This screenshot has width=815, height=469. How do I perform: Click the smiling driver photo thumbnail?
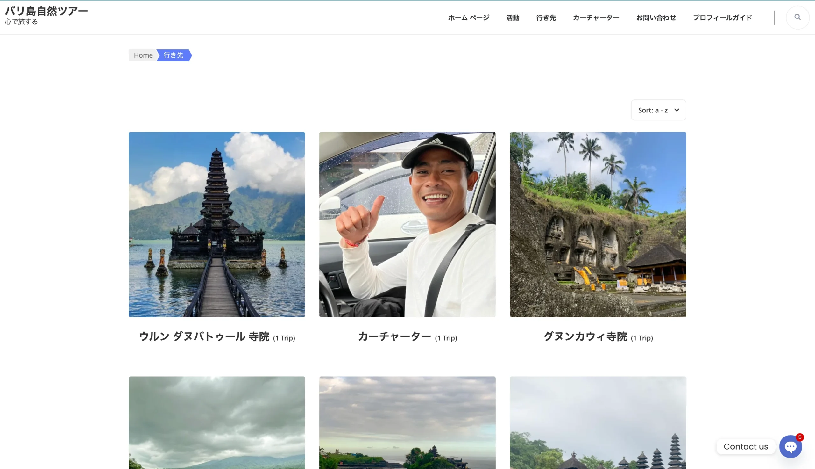coord(407,225)
